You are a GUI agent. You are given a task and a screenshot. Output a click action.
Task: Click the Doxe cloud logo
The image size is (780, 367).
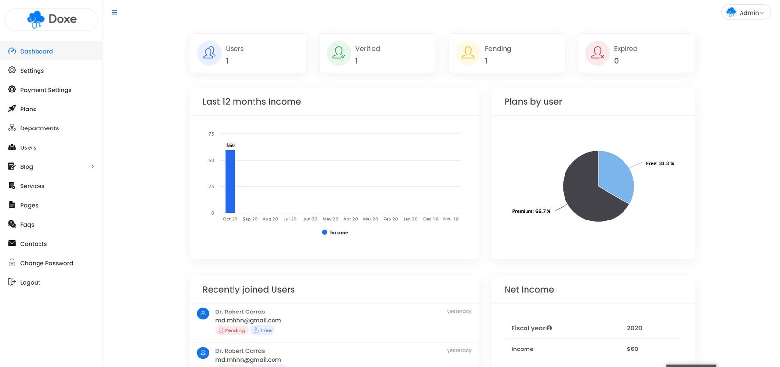click(x=36, y=19)
